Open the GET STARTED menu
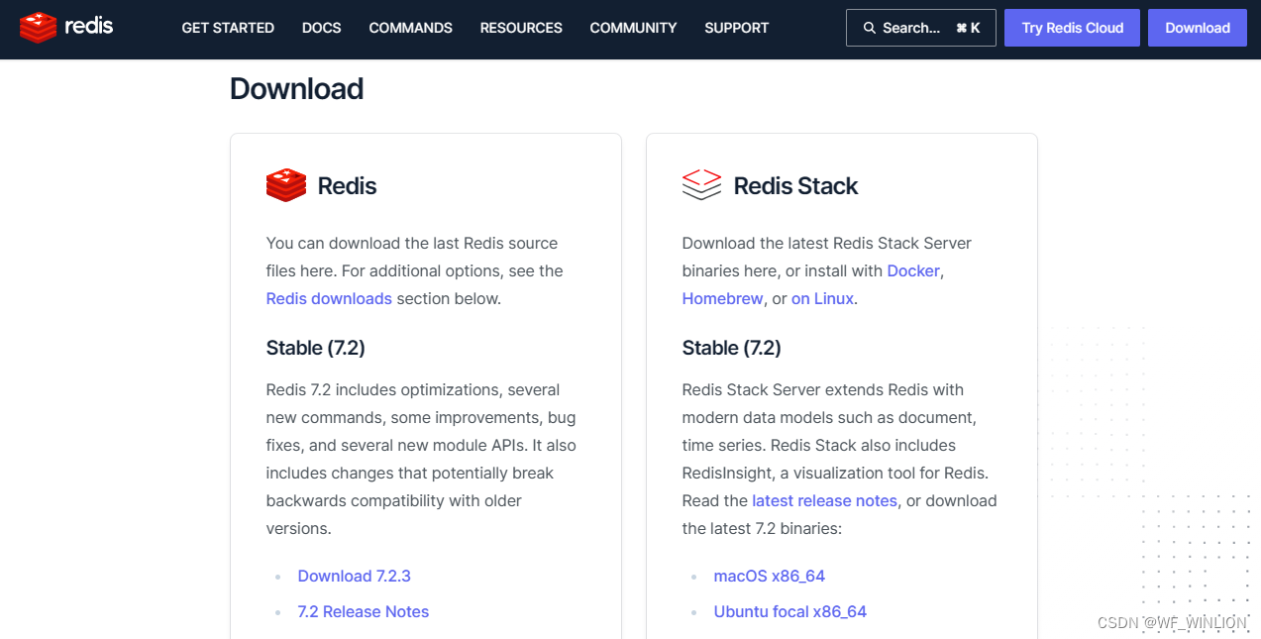1261x639 pixels. (x=228, y=28)
